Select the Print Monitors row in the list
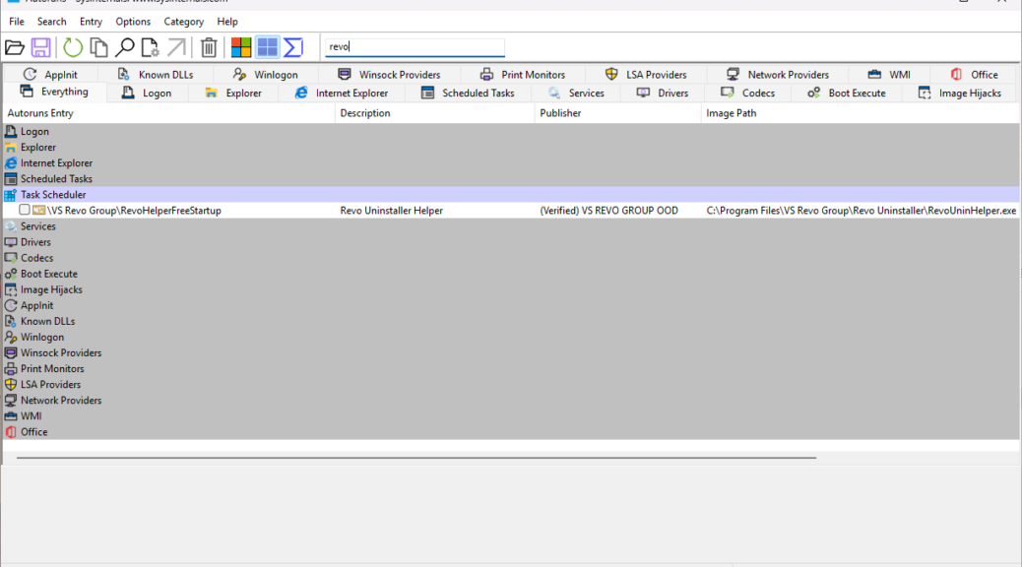Image resolution: width=1022 pixels, height=567 pixels. pyautogui.click(x=511, y=368)
